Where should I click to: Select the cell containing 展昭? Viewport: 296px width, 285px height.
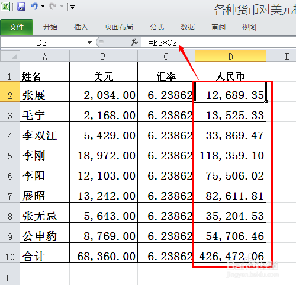click(45, 193)
